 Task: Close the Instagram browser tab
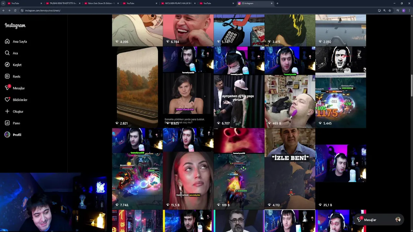pos(272,3)
